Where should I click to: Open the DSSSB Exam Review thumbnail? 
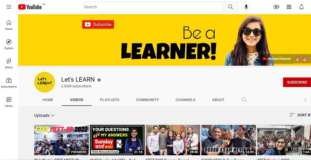[229, 140]
